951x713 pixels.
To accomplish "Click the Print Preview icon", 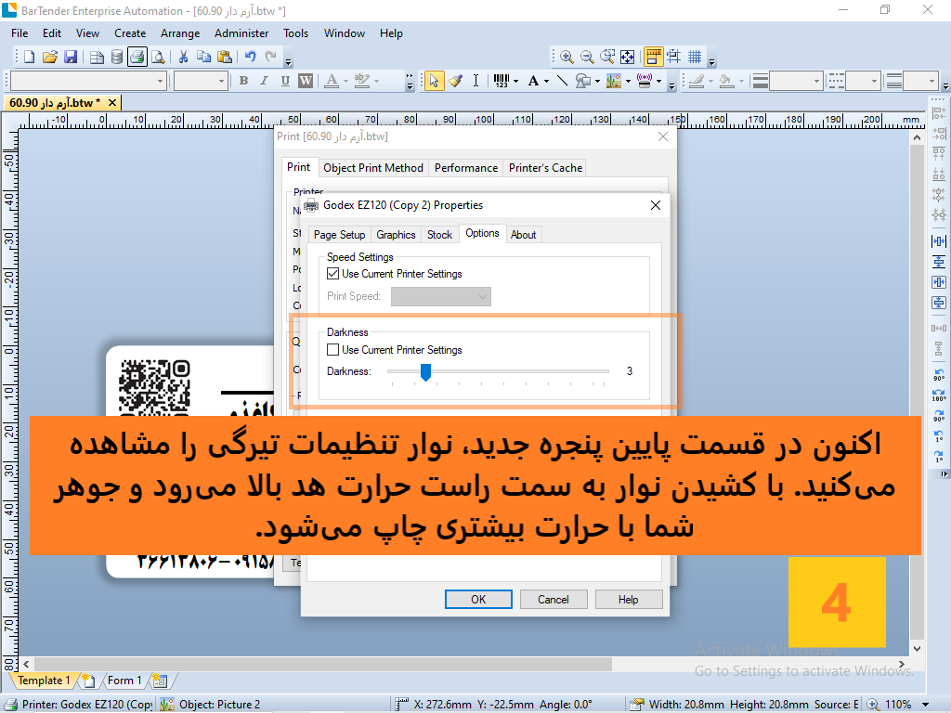I will [x=158, y=57].
